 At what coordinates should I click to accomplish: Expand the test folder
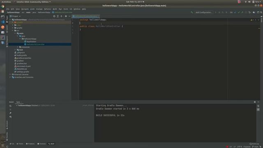coord(15,50)
